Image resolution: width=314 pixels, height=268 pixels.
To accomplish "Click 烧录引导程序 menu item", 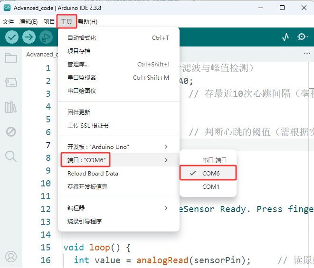I will click(x=119, y=222).
